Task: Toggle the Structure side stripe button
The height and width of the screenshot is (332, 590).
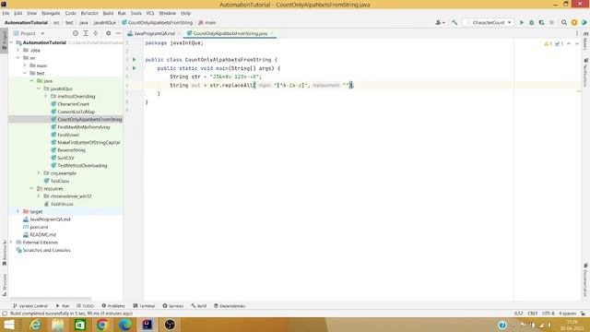Action: click(x=4, y=285)
